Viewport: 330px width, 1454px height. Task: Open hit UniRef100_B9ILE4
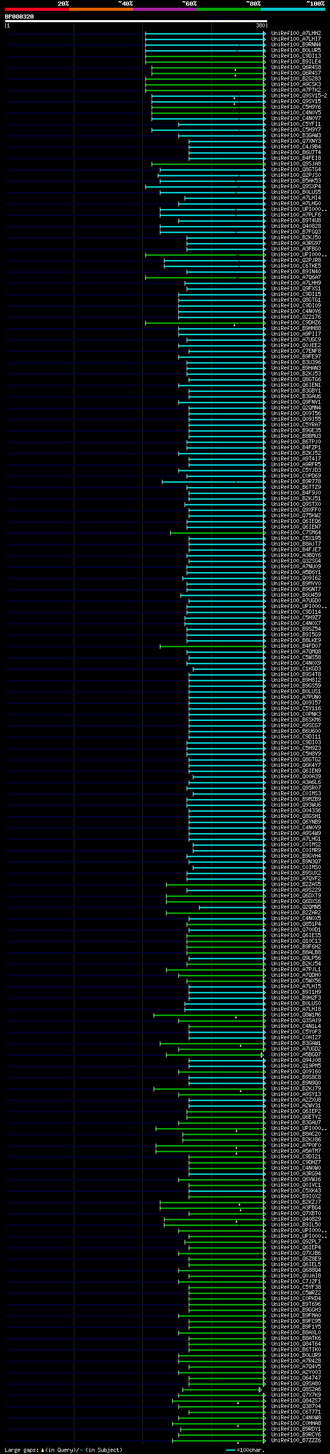pos(295,61)
